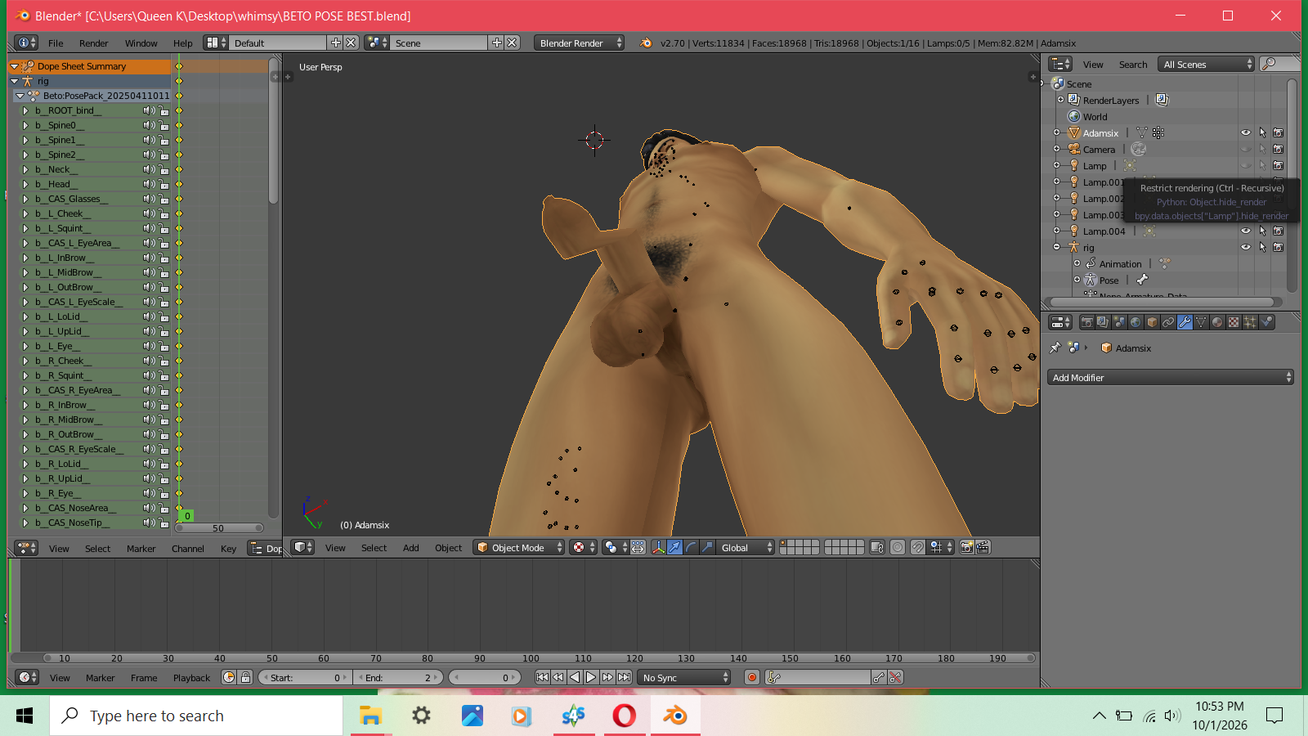Open the File menu

tap(56, 43)
